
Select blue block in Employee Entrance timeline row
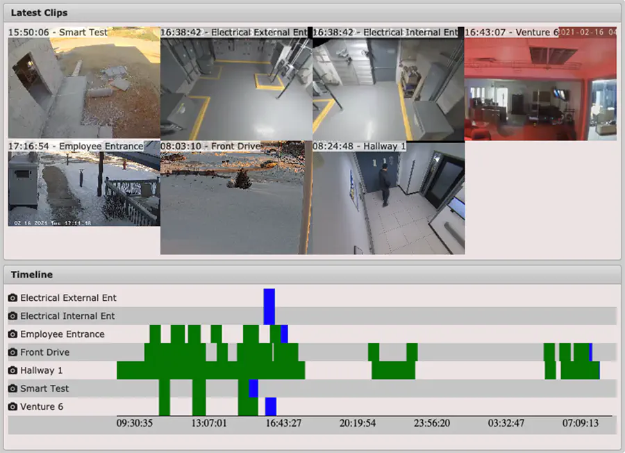tap(284, 334)
